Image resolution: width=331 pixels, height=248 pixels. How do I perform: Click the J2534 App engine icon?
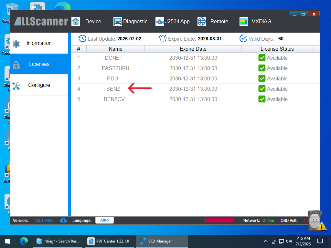(160, 22)
